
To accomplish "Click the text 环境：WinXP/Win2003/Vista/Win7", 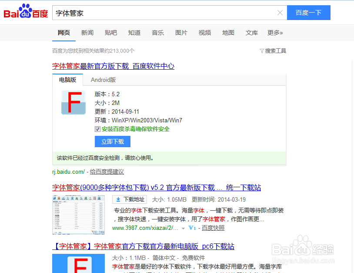I will tap(138, 120).
